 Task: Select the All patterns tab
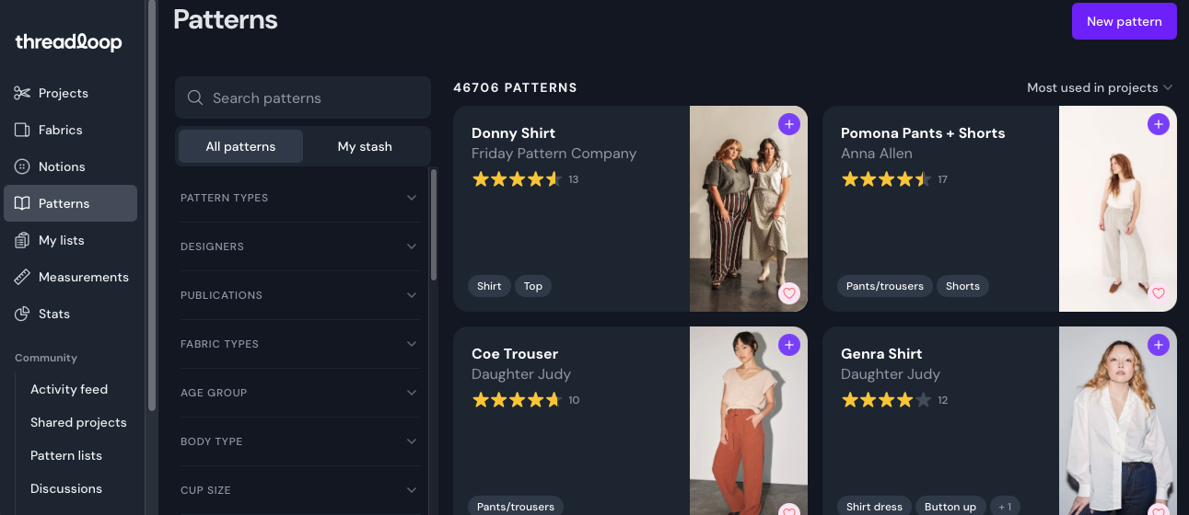click(240, 146)
